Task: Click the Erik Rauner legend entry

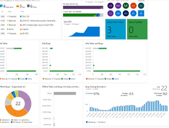Action: (x=16, y=122)
